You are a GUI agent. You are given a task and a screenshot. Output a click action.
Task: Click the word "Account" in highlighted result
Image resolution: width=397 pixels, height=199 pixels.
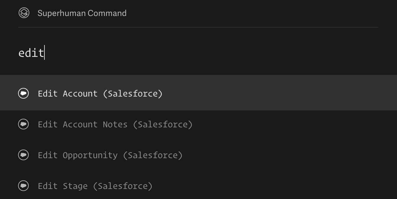pos(80,94)
